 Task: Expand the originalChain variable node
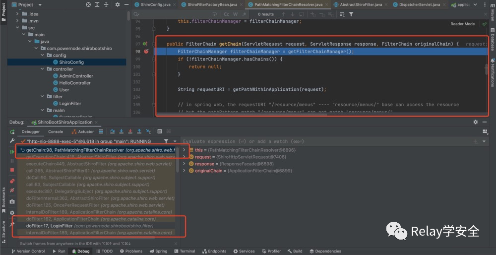pyautogui.click(x=184, y=171)
